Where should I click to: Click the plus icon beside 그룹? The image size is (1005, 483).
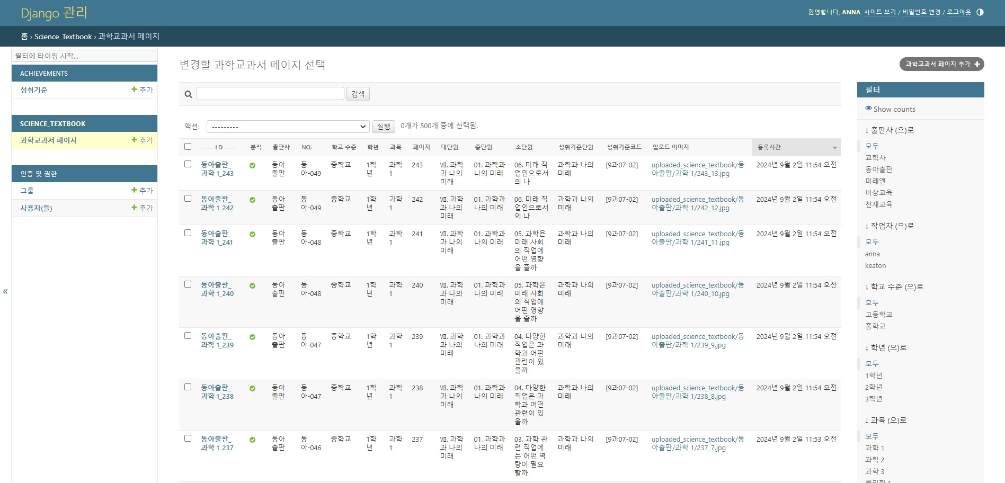click(134, 190)
